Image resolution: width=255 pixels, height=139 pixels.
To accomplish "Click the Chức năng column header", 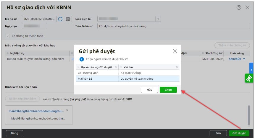I will tap(237, 53).
